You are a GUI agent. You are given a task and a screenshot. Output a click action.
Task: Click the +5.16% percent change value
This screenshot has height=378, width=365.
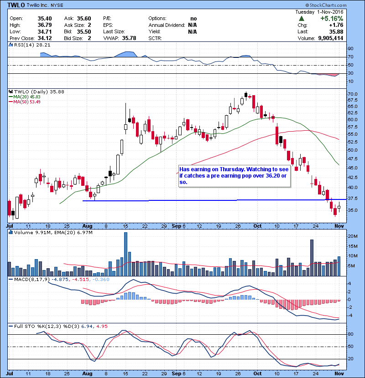[332, 19]
